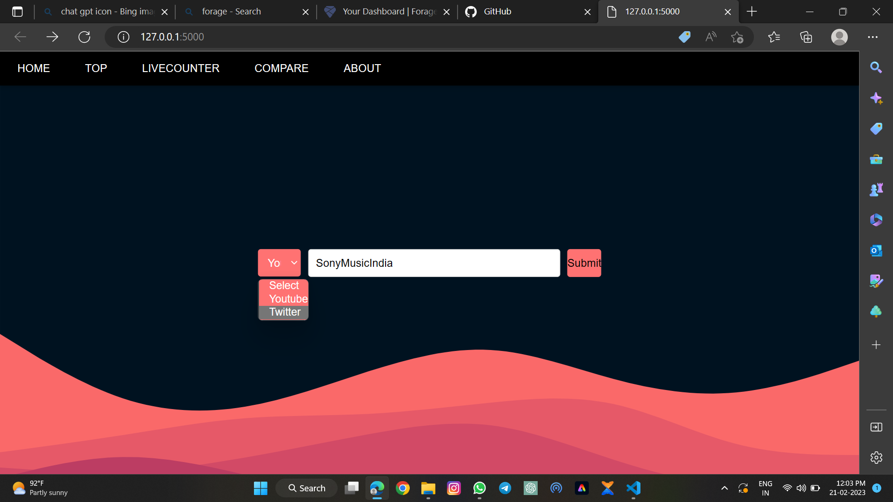Switch to 'Your Dashboard | Forage' tab

click(387, 12)
